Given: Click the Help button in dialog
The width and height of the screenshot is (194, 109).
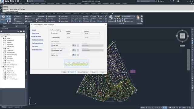Looking at the screenshot, I should (x=102, y=72).
